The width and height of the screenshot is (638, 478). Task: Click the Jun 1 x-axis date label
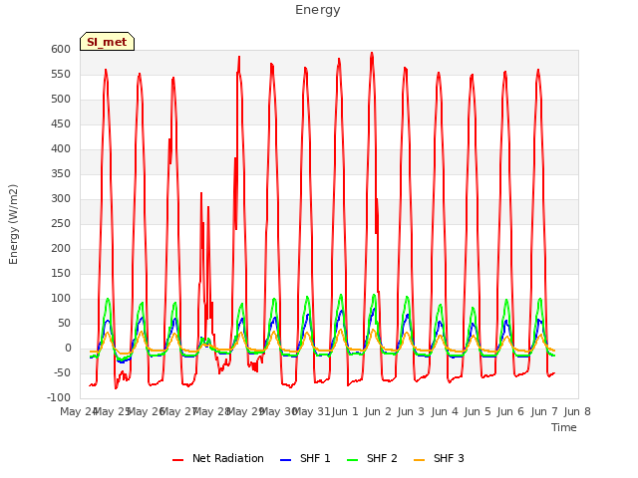click(x=345, y=411)
